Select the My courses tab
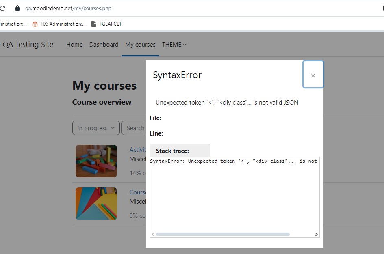The image size is (384, 254). coord(140,45)
